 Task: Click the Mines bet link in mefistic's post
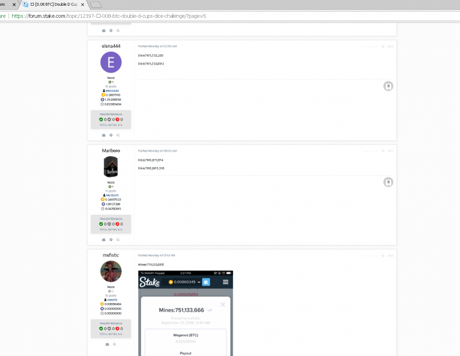(151, 264)
